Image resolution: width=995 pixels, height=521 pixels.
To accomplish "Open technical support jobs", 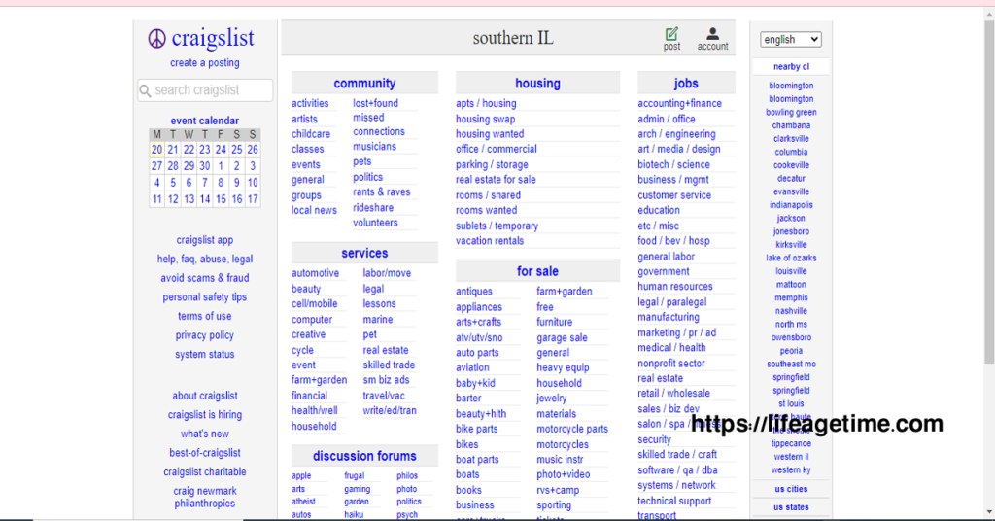I will point(674,501).
